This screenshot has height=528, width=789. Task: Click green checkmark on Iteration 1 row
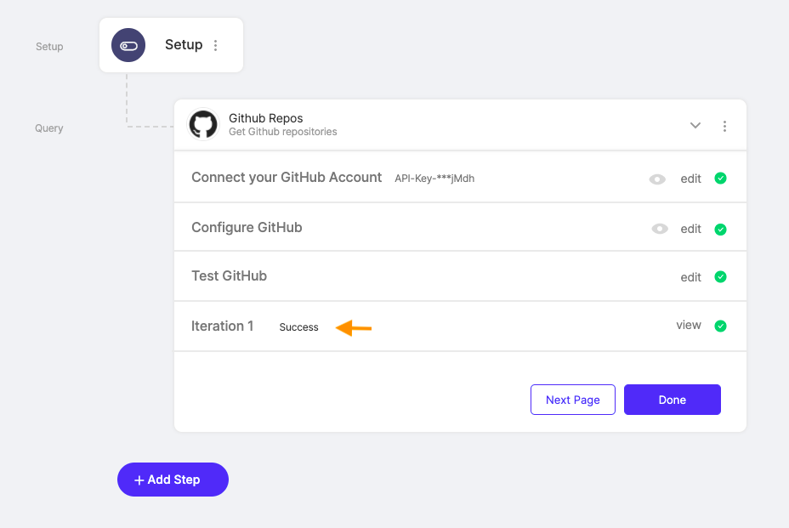click(721, 326)
